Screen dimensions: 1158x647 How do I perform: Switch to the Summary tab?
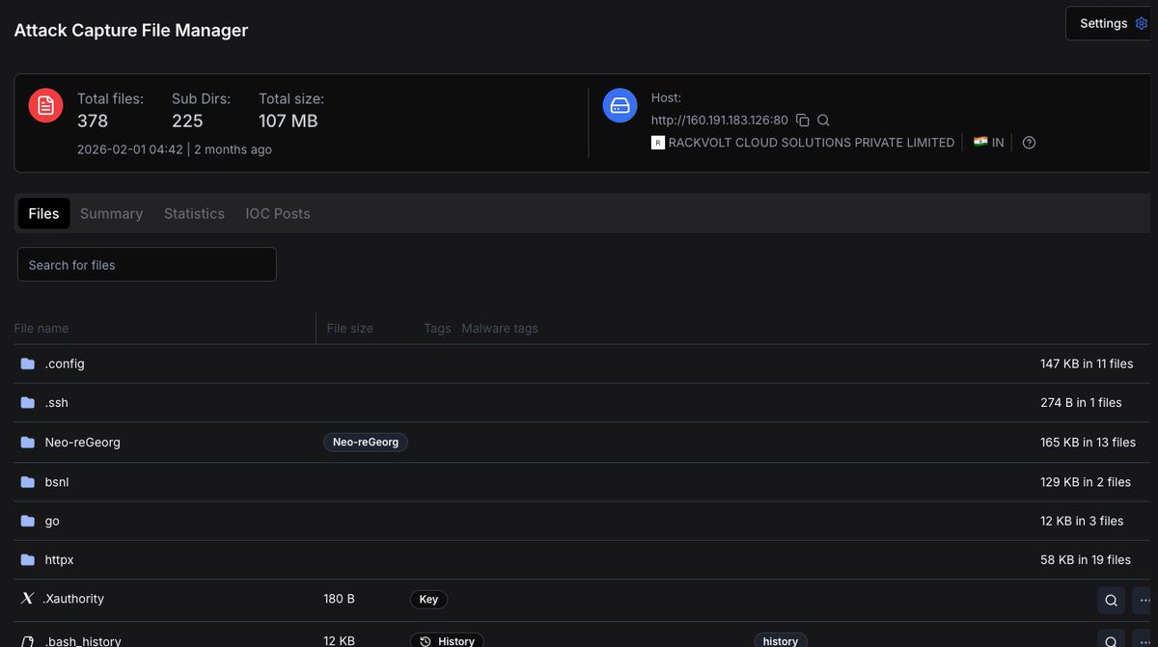tap(111, 213)
